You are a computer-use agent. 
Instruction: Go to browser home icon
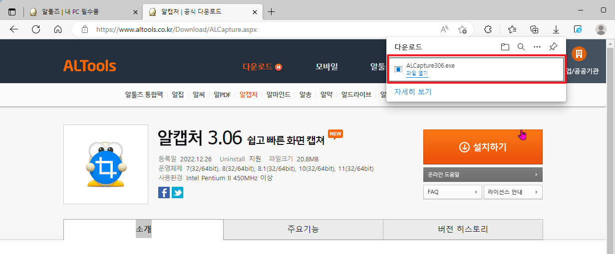[x=58, y=29]
